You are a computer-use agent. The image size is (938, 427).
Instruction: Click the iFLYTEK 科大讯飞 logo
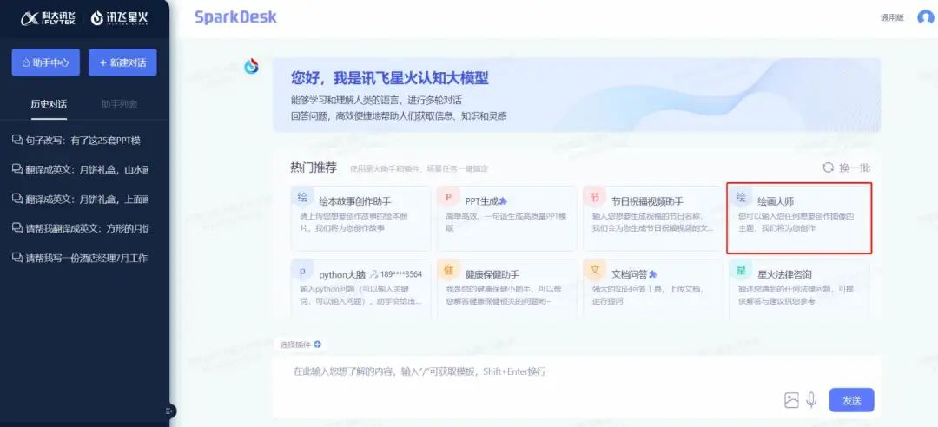pos(47,18)
